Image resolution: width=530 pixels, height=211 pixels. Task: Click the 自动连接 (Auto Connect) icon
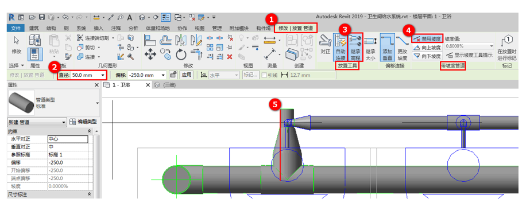pos(341,47)
